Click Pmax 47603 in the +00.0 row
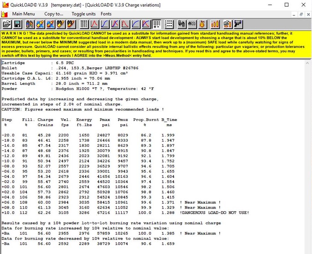The width and height of the screenshot is (312, 254). (103, 187)
